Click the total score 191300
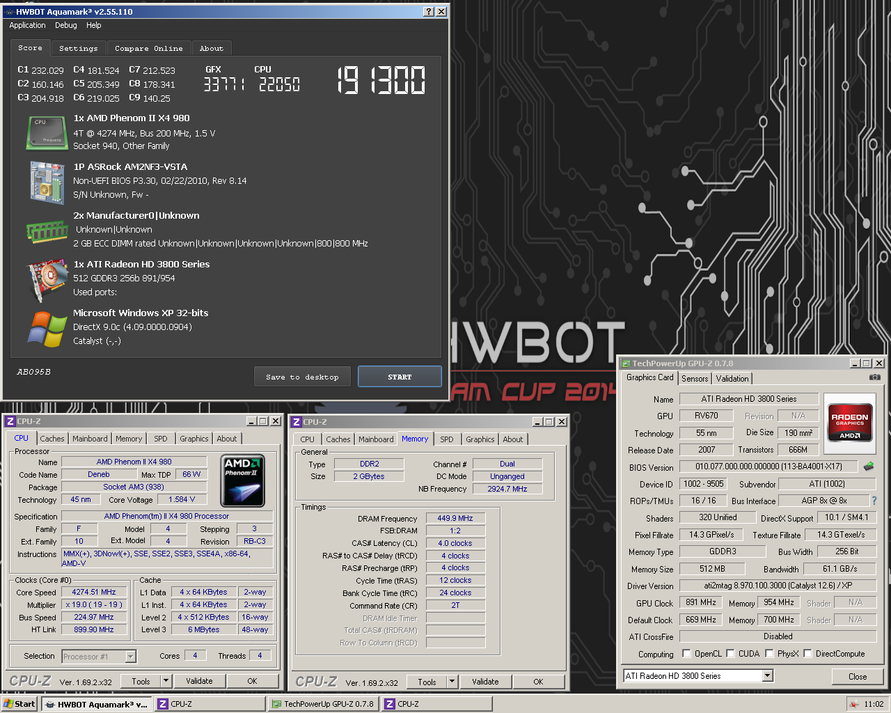Viewport: 891px width, 713px height. 381,81
